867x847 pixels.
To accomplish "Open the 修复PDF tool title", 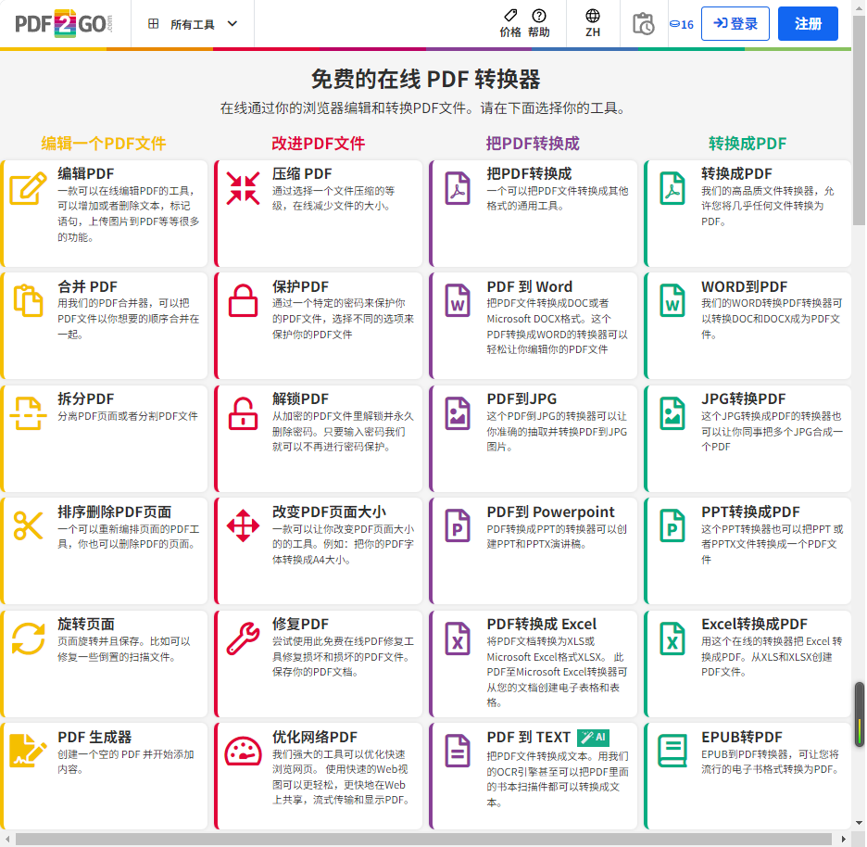I will tap(300, 624).
